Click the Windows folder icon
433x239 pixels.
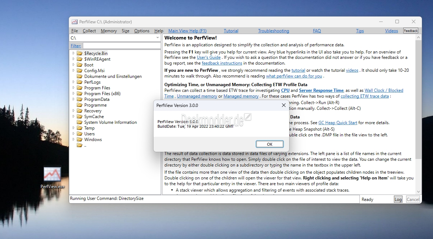pos(80,140)
